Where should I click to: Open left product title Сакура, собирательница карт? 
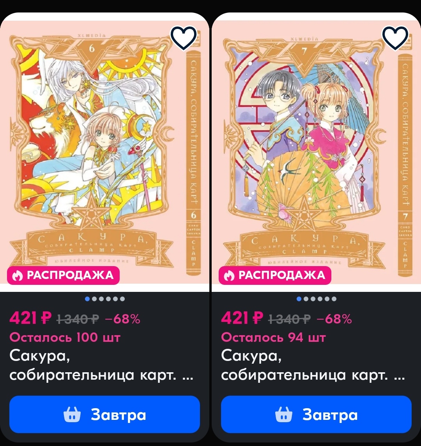(101, 365)
